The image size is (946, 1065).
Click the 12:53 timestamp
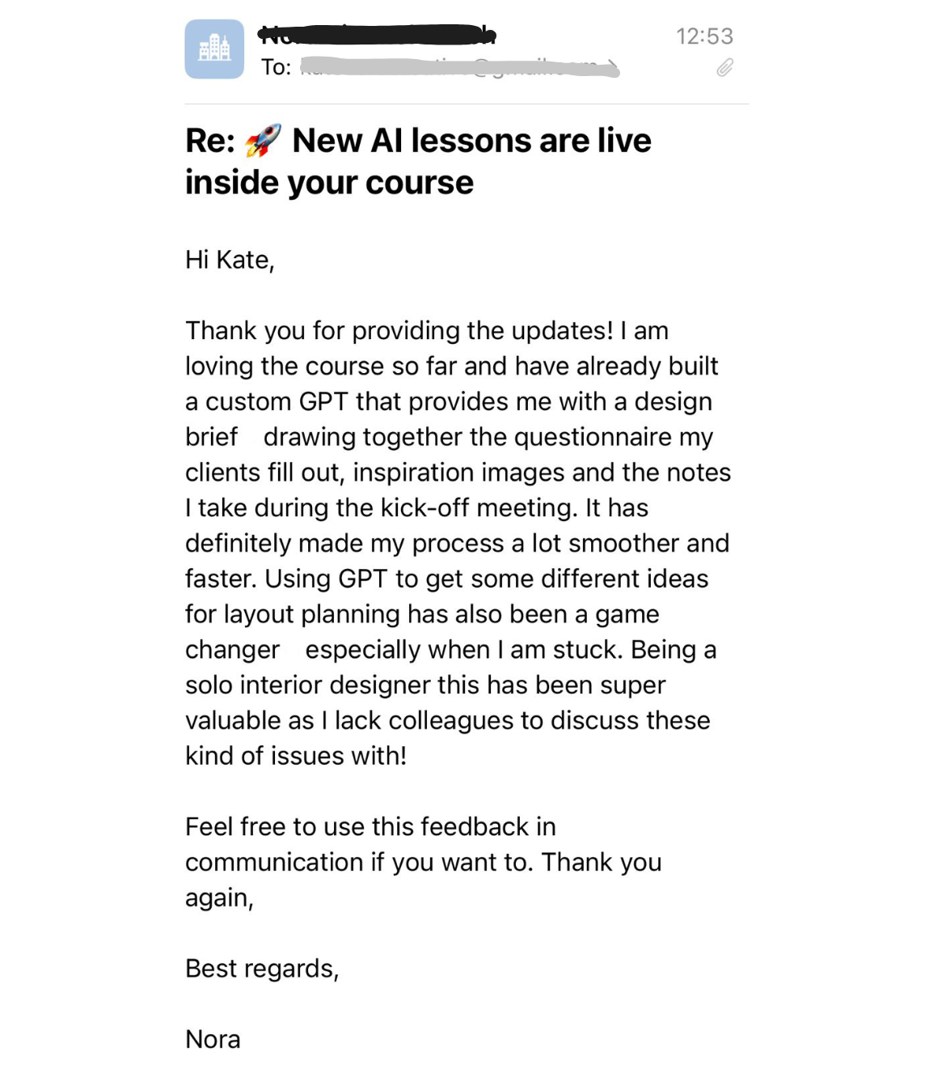pos(704,36)
